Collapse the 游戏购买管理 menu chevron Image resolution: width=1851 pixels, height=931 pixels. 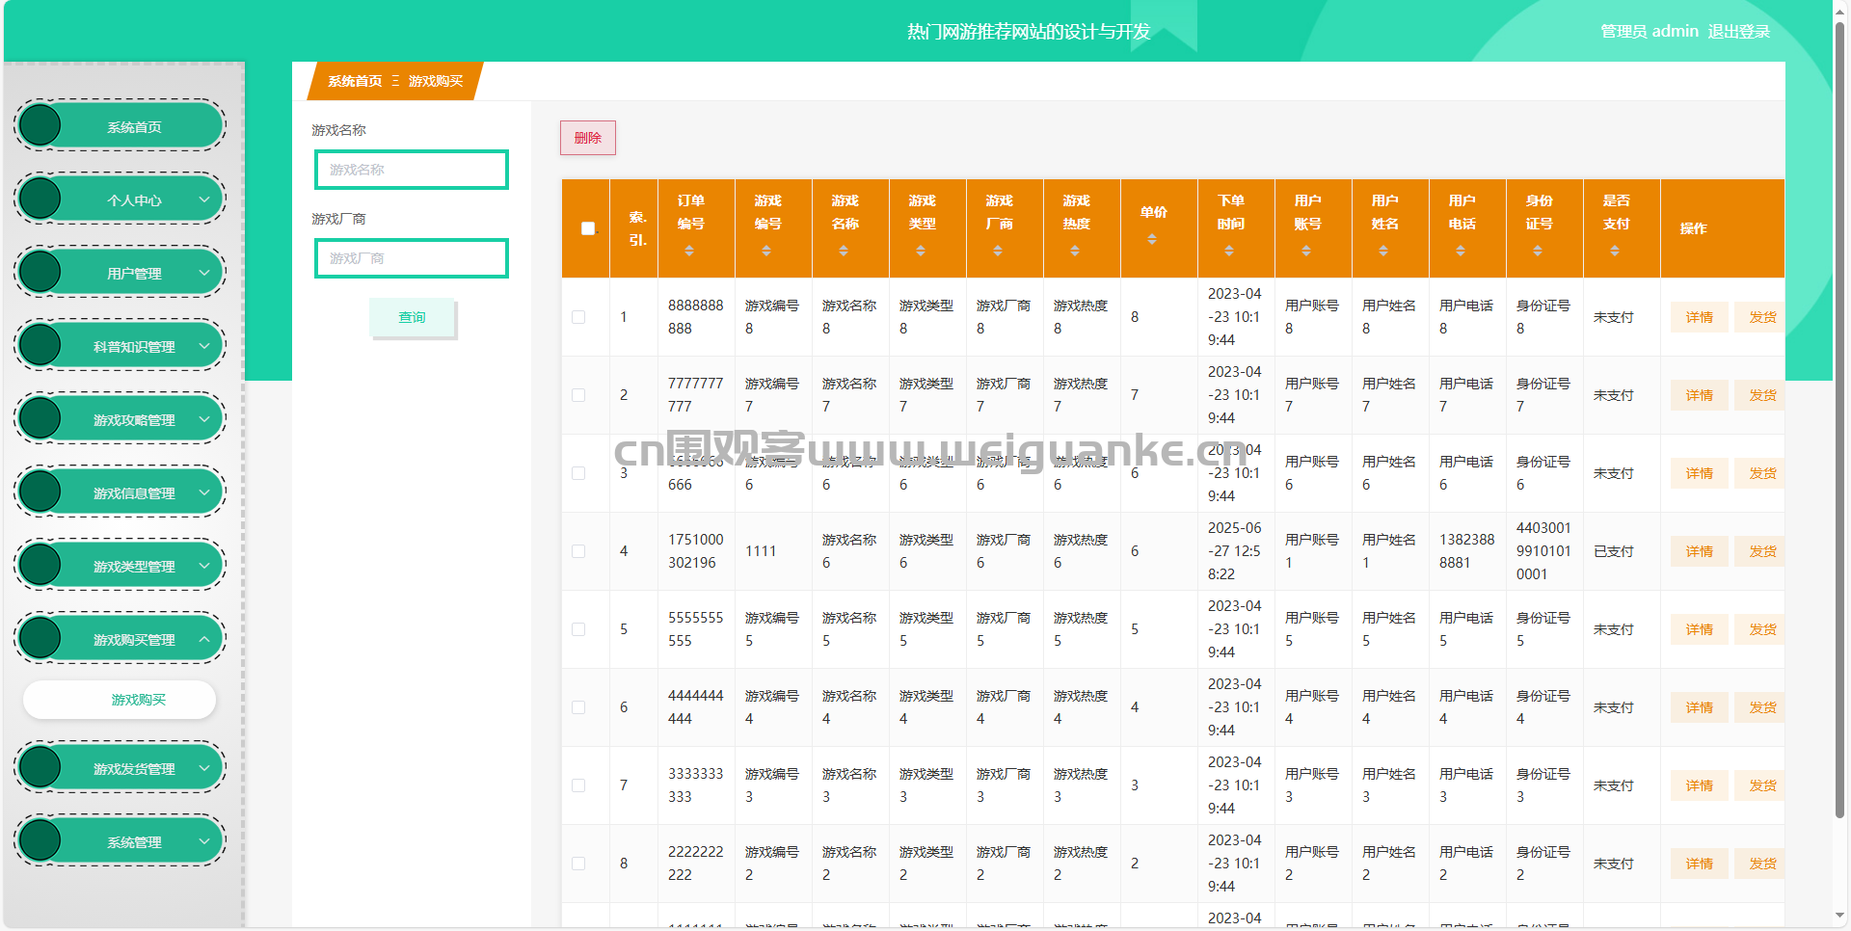(x=204, y=639)
